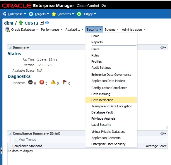Viewport: 171px width, 165px height.
Task: Click the Oracle logo
Action: point(17,6)
